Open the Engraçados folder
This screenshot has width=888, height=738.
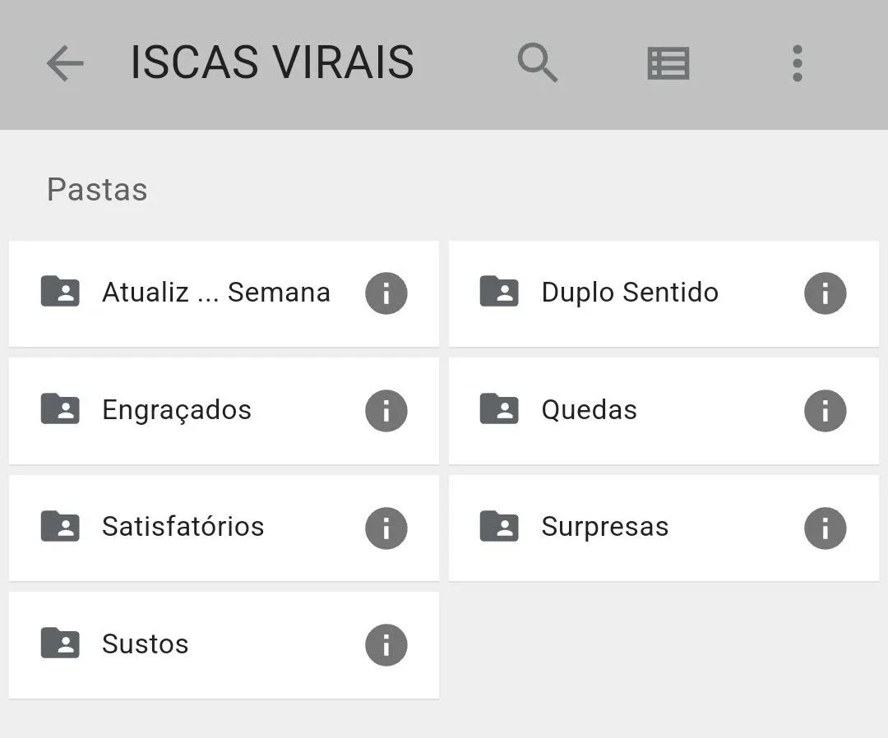224,411
